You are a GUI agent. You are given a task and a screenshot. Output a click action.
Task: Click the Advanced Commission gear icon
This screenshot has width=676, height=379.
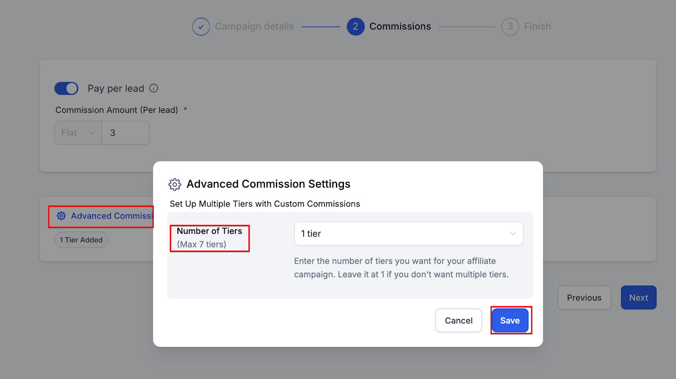(x=61, y=216)
